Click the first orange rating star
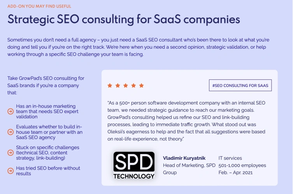 pos(110,85)
